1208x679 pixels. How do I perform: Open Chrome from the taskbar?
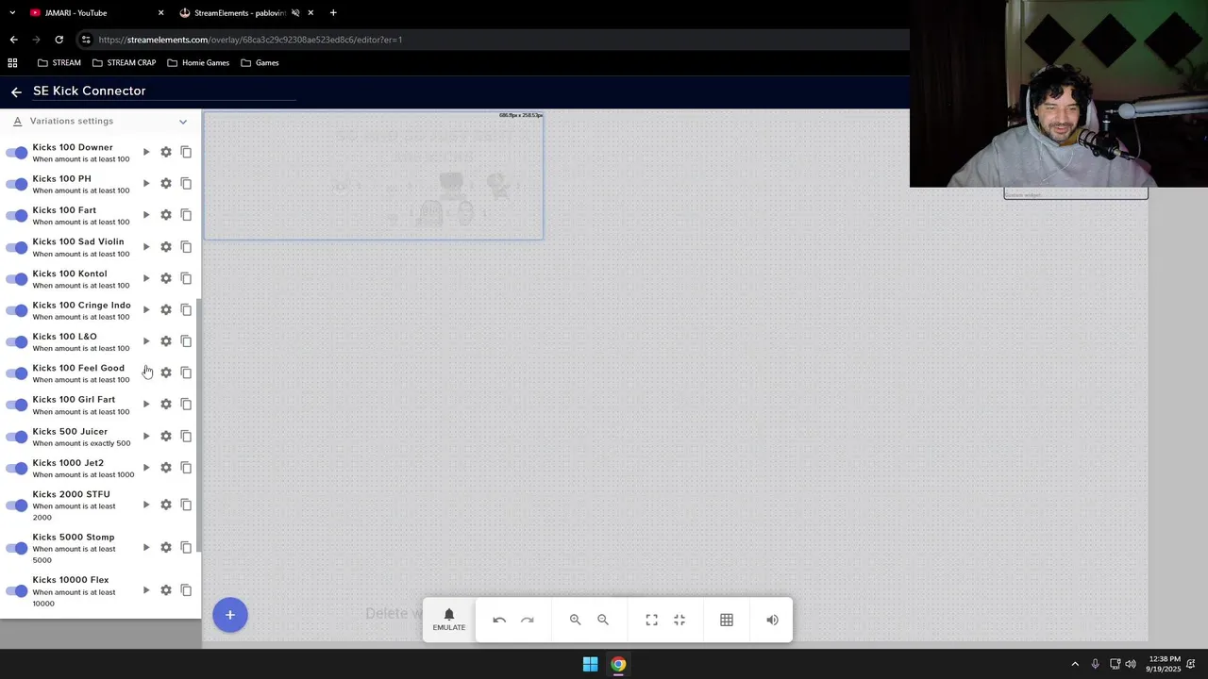point(618,664)
